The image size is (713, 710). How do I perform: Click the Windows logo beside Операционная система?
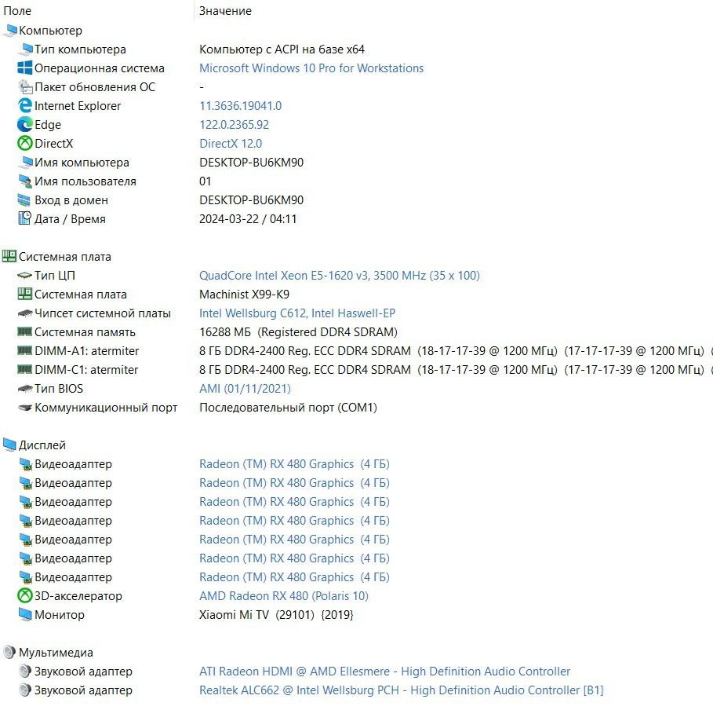click(x=24, y=68)
